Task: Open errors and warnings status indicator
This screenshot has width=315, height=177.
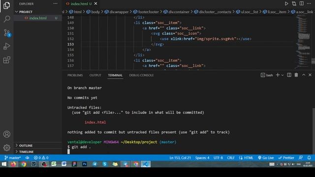Action: click(x=41, y=158)
